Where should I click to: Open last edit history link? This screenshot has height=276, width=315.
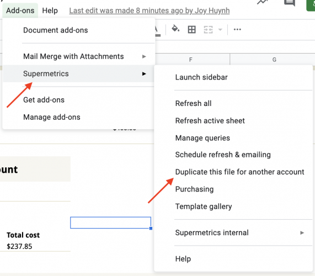click(150, 10)
